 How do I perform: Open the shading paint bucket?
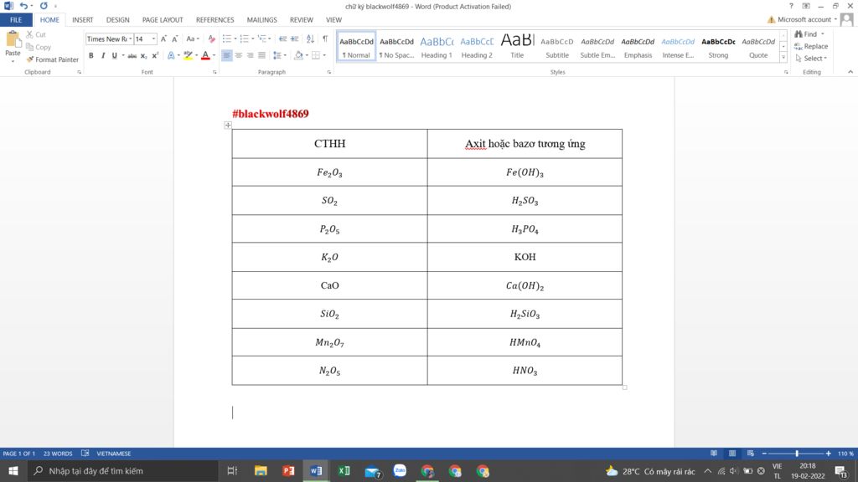point(298,55)
